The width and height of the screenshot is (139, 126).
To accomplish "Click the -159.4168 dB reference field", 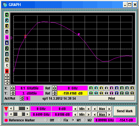I will [x=72, y=93].
